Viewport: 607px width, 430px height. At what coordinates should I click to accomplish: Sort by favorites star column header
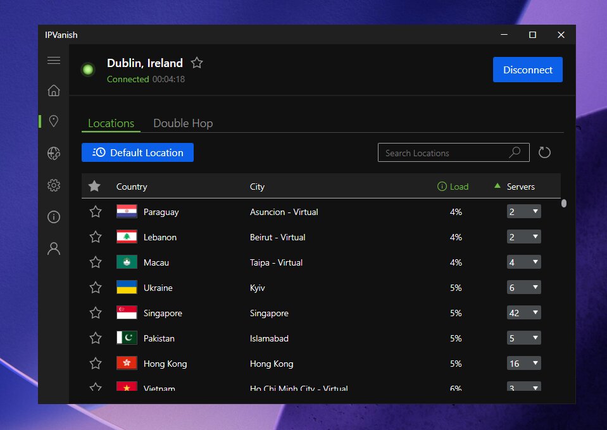pyautogui.click(x=94, y=187)
